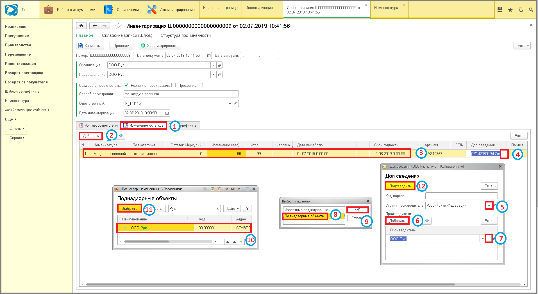Click the Номер input field

coord(111,56)
